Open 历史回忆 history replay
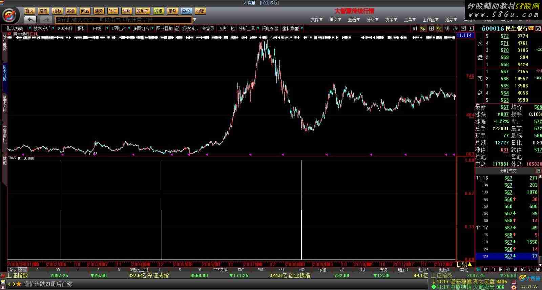Image resolution: width=542 pixels, height=290 pixels. pyautogui.click(x=226, y=28)
